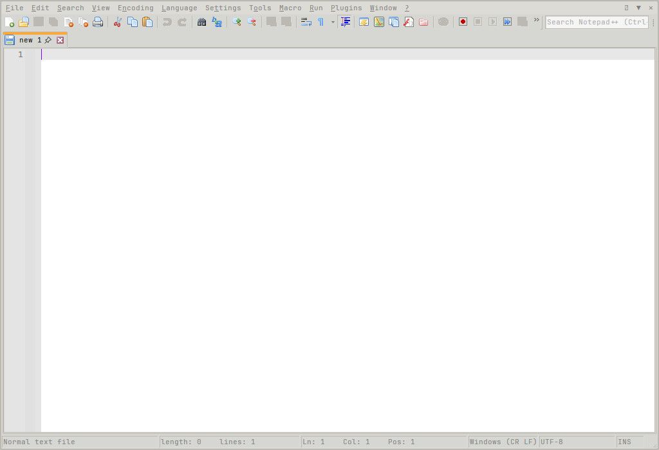Expand hidden toolbar items via the » chevron

(536, 20)
